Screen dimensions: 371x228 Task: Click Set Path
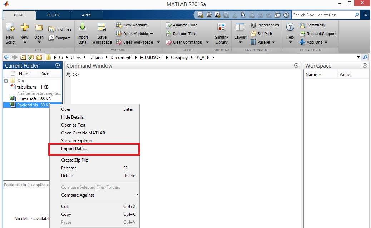tap(261, 34)
